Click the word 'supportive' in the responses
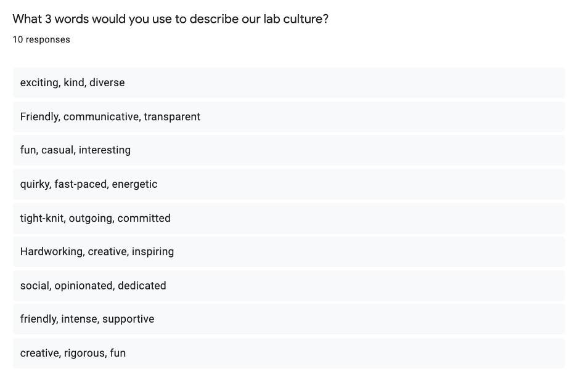Viewport: 577px width, 388px height. tap(128, 319)
